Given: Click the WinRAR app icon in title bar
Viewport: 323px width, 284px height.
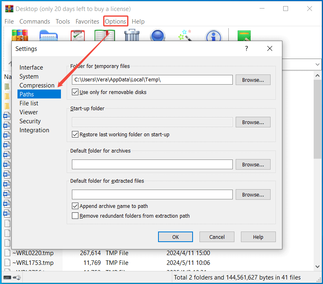Looking at the screenshot, I should [9, 9].
